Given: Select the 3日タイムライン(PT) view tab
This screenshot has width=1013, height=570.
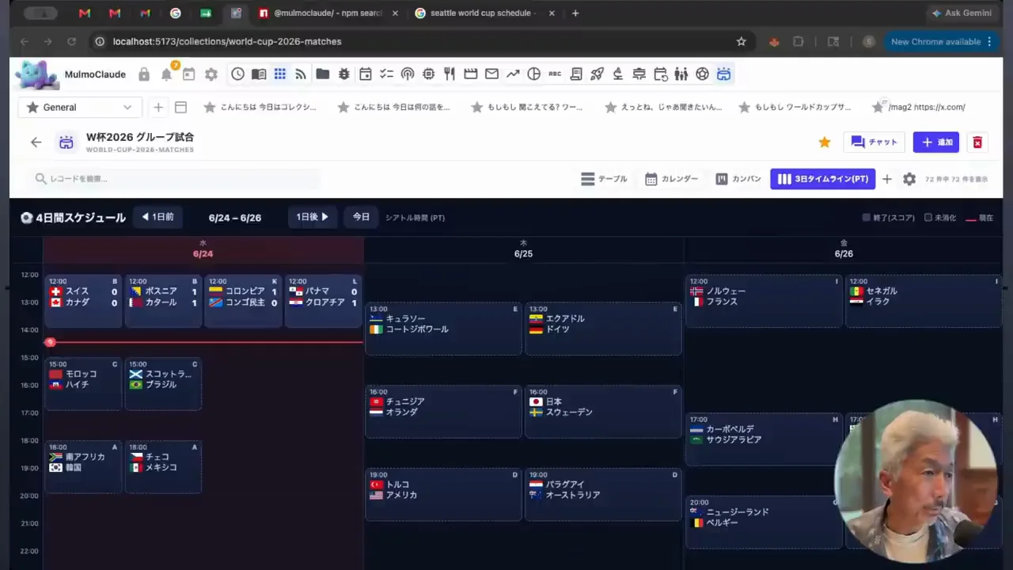Looking at the screenshot, I should (822, 179).
